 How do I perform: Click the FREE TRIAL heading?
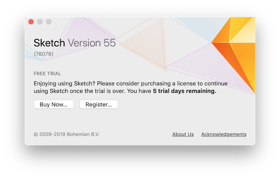coord(48,73)
